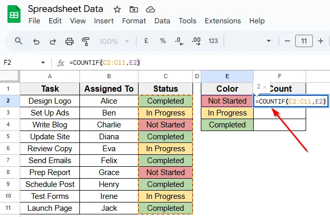Image resolution: width=330 pixels, height=217 pixels.
Task: Select the Felix cell
Action: click(109, 160)
